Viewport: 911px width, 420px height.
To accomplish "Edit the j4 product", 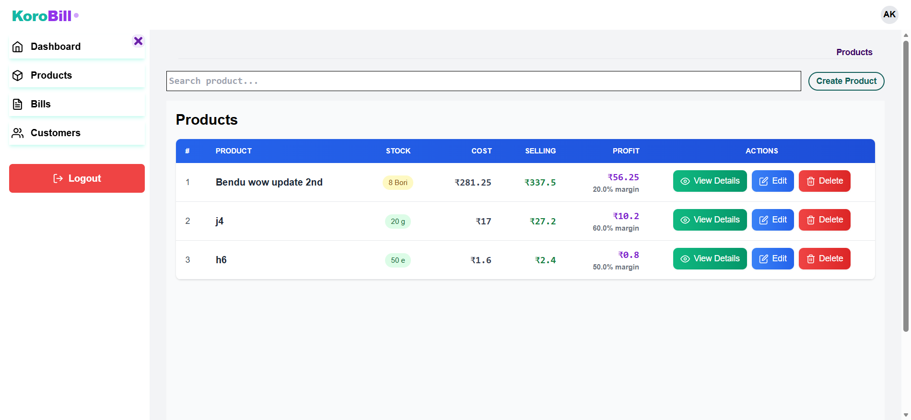I will click(772, 220).
